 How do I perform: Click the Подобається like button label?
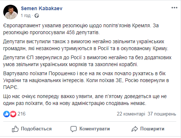(x=36, y=129)
